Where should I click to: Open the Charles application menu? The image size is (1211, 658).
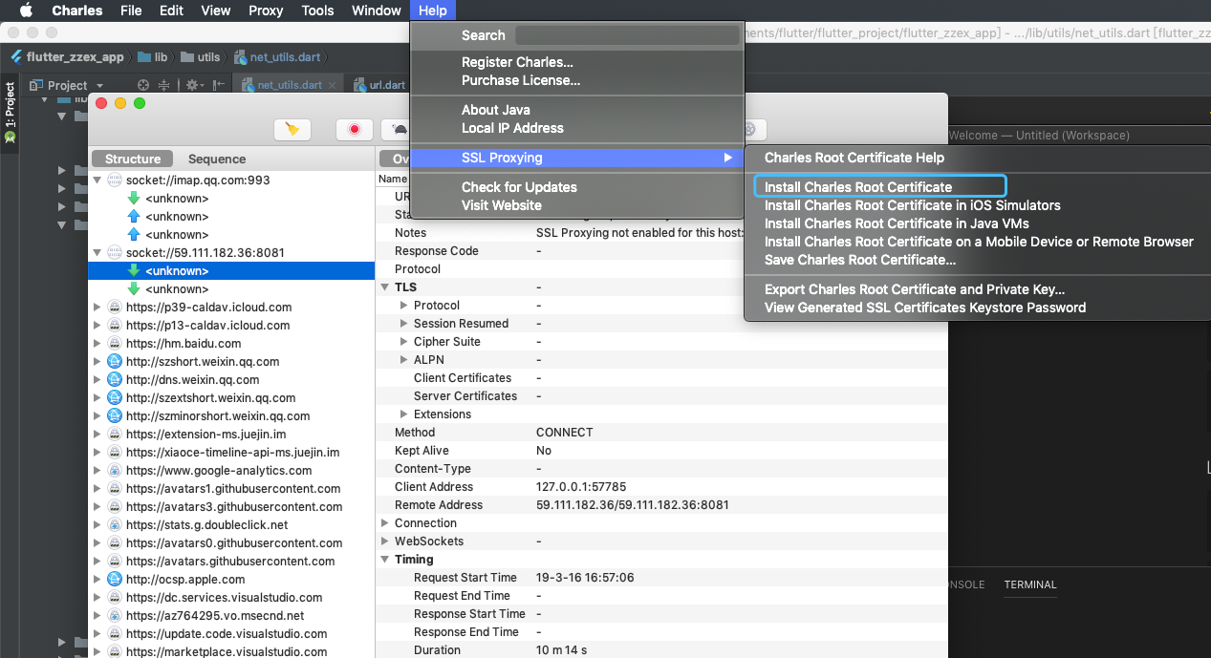77,11
